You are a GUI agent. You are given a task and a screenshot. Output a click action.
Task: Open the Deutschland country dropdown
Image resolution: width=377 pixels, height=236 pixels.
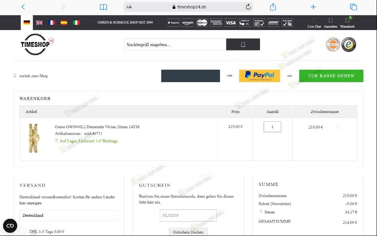tap(68, 216)
